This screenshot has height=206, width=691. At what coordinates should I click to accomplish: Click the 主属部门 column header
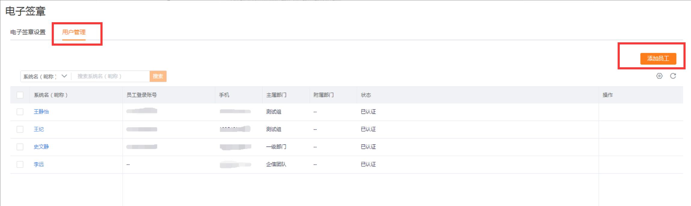click(276, 95)
